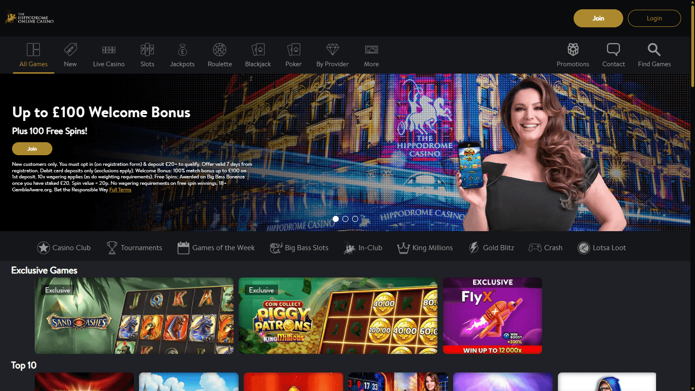
Task: Open the Blackjack cards icon
Action: [258, 50]
